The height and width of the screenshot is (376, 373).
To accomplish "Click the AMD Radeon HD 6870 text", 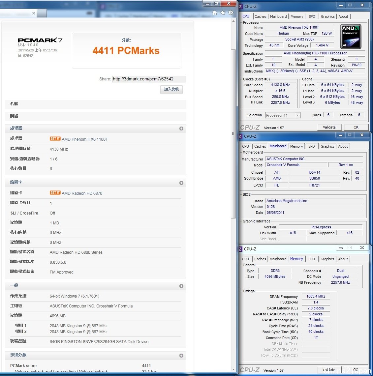I will [x=82, y=193].
